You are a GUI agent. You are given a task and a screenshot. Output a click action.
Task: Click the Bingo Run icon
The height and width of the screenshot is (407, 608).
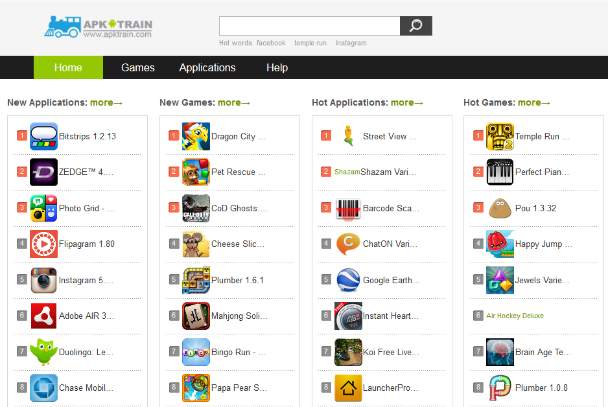(x=196, y=352)
